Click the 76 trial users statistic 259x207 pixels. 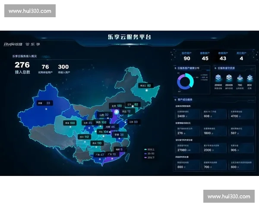[45, 69]
